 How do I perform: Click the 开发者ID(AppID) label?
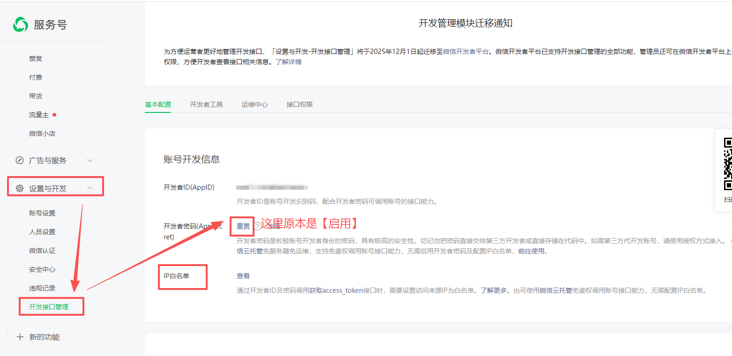pos(189,187)
